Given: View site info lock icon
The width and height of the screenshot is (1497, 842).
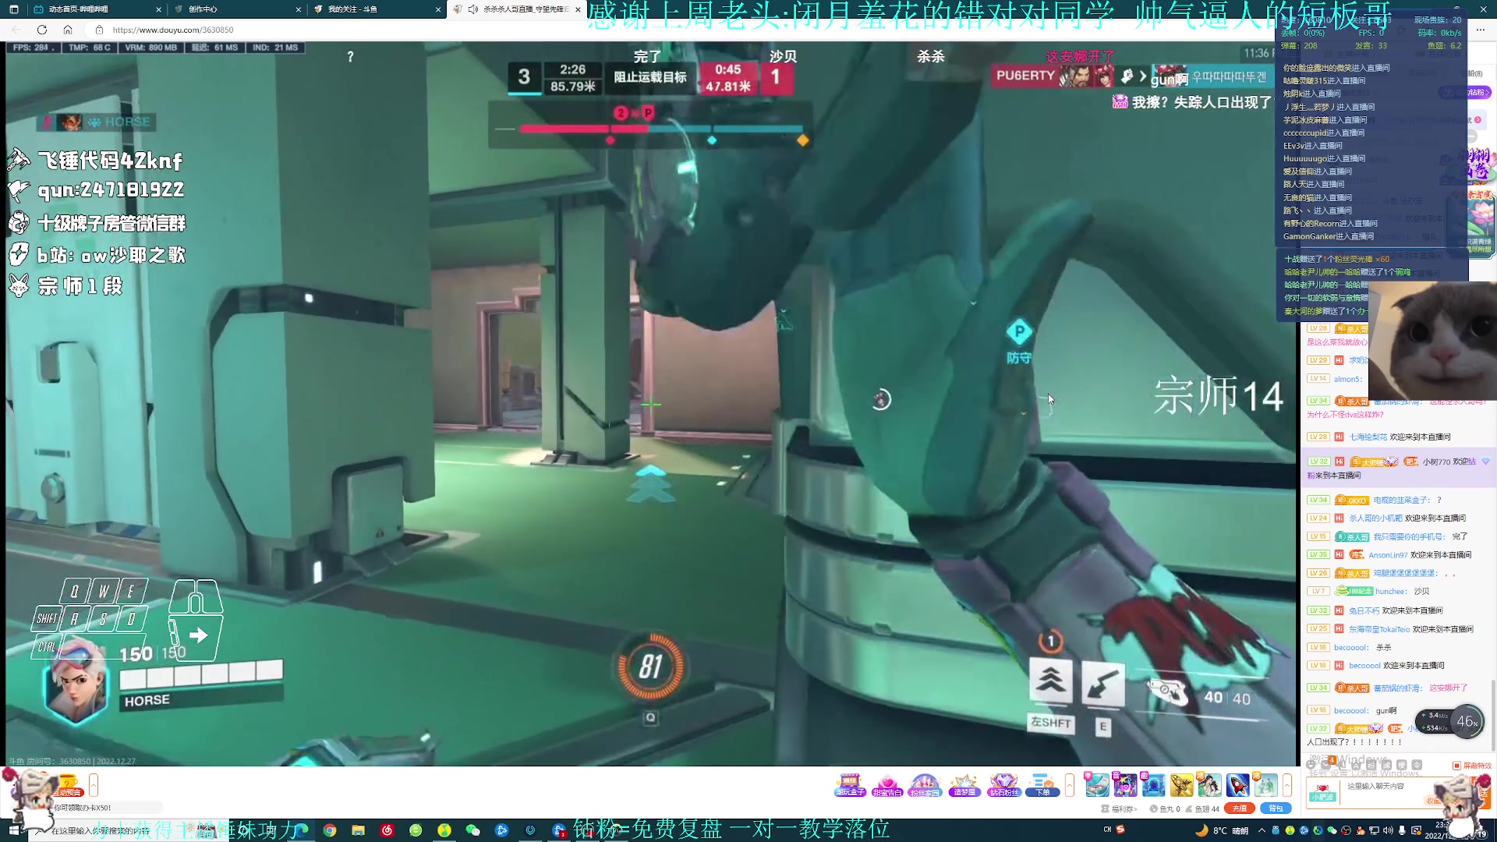Looking at the screenshot, I should (x=99, y=30).
